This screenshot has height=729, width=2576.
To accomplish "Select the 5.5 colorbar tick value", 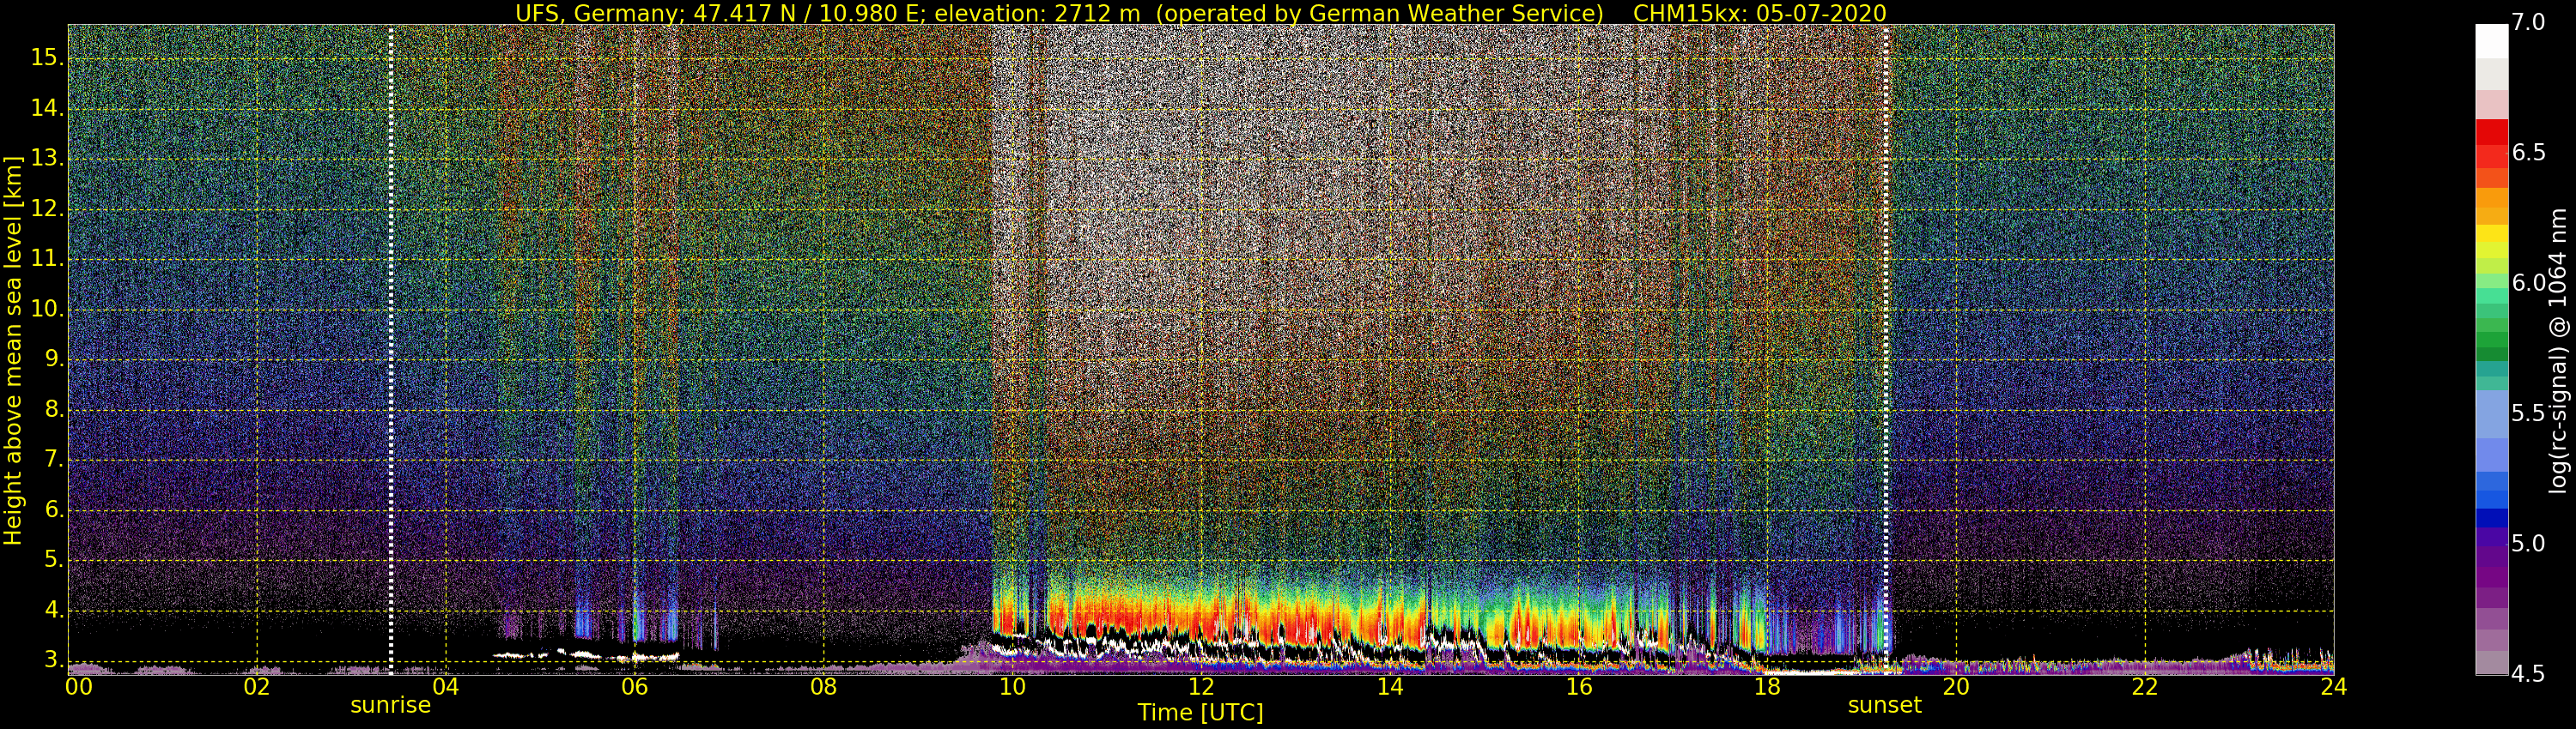I will coord(2529,413).
